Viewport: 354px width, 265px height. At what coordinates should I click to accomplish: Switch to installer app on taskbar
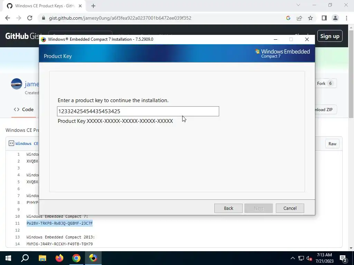(93, 258)
